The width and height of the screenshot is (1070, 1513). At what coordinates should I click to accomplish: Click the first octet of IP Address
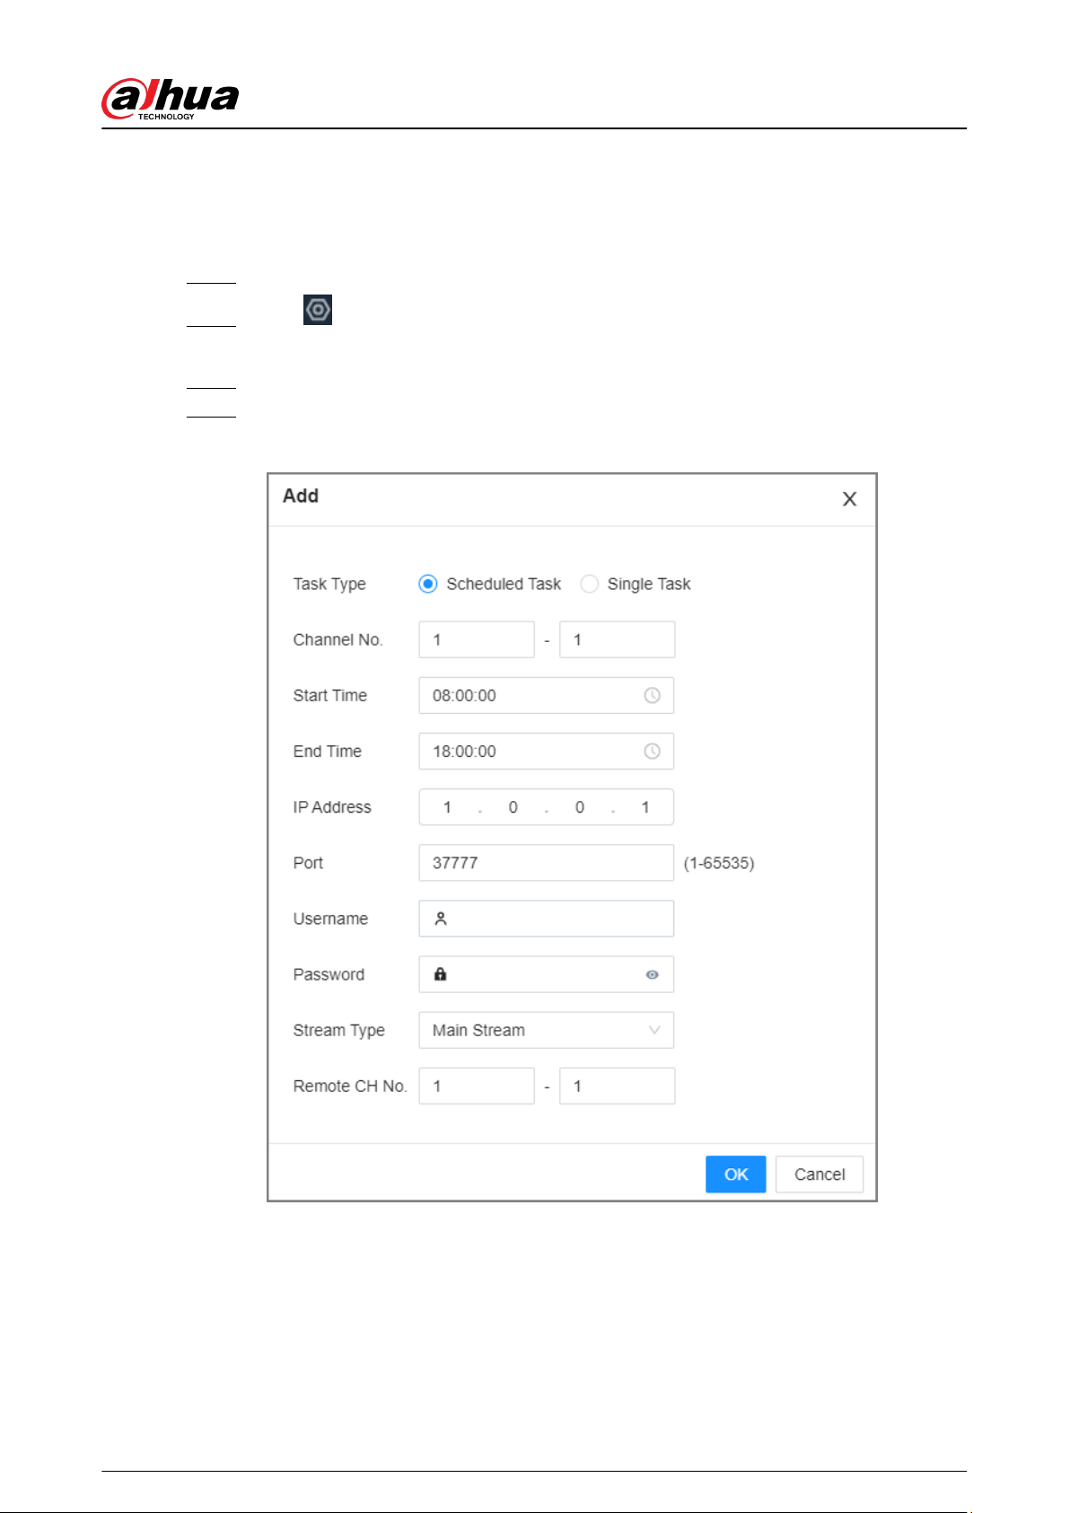click(447, 806)
